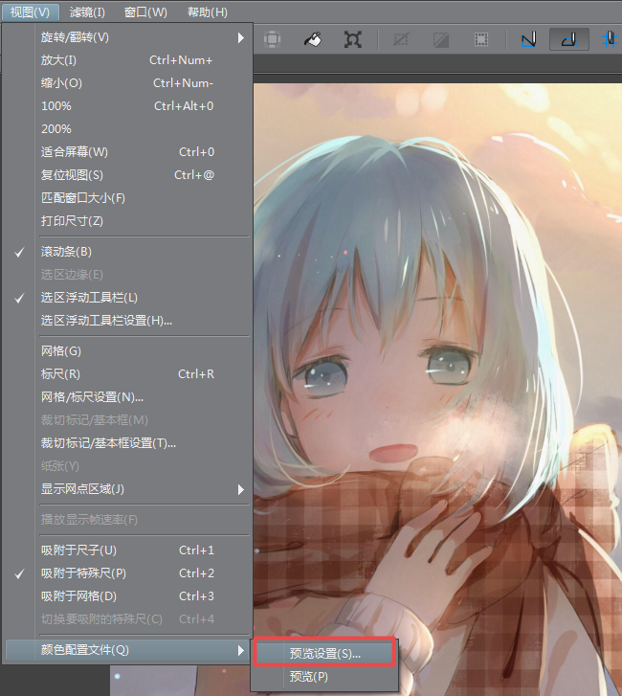
Task: Choose 预览设置(S)... from submenu
Action: click(x=324, y=653)
